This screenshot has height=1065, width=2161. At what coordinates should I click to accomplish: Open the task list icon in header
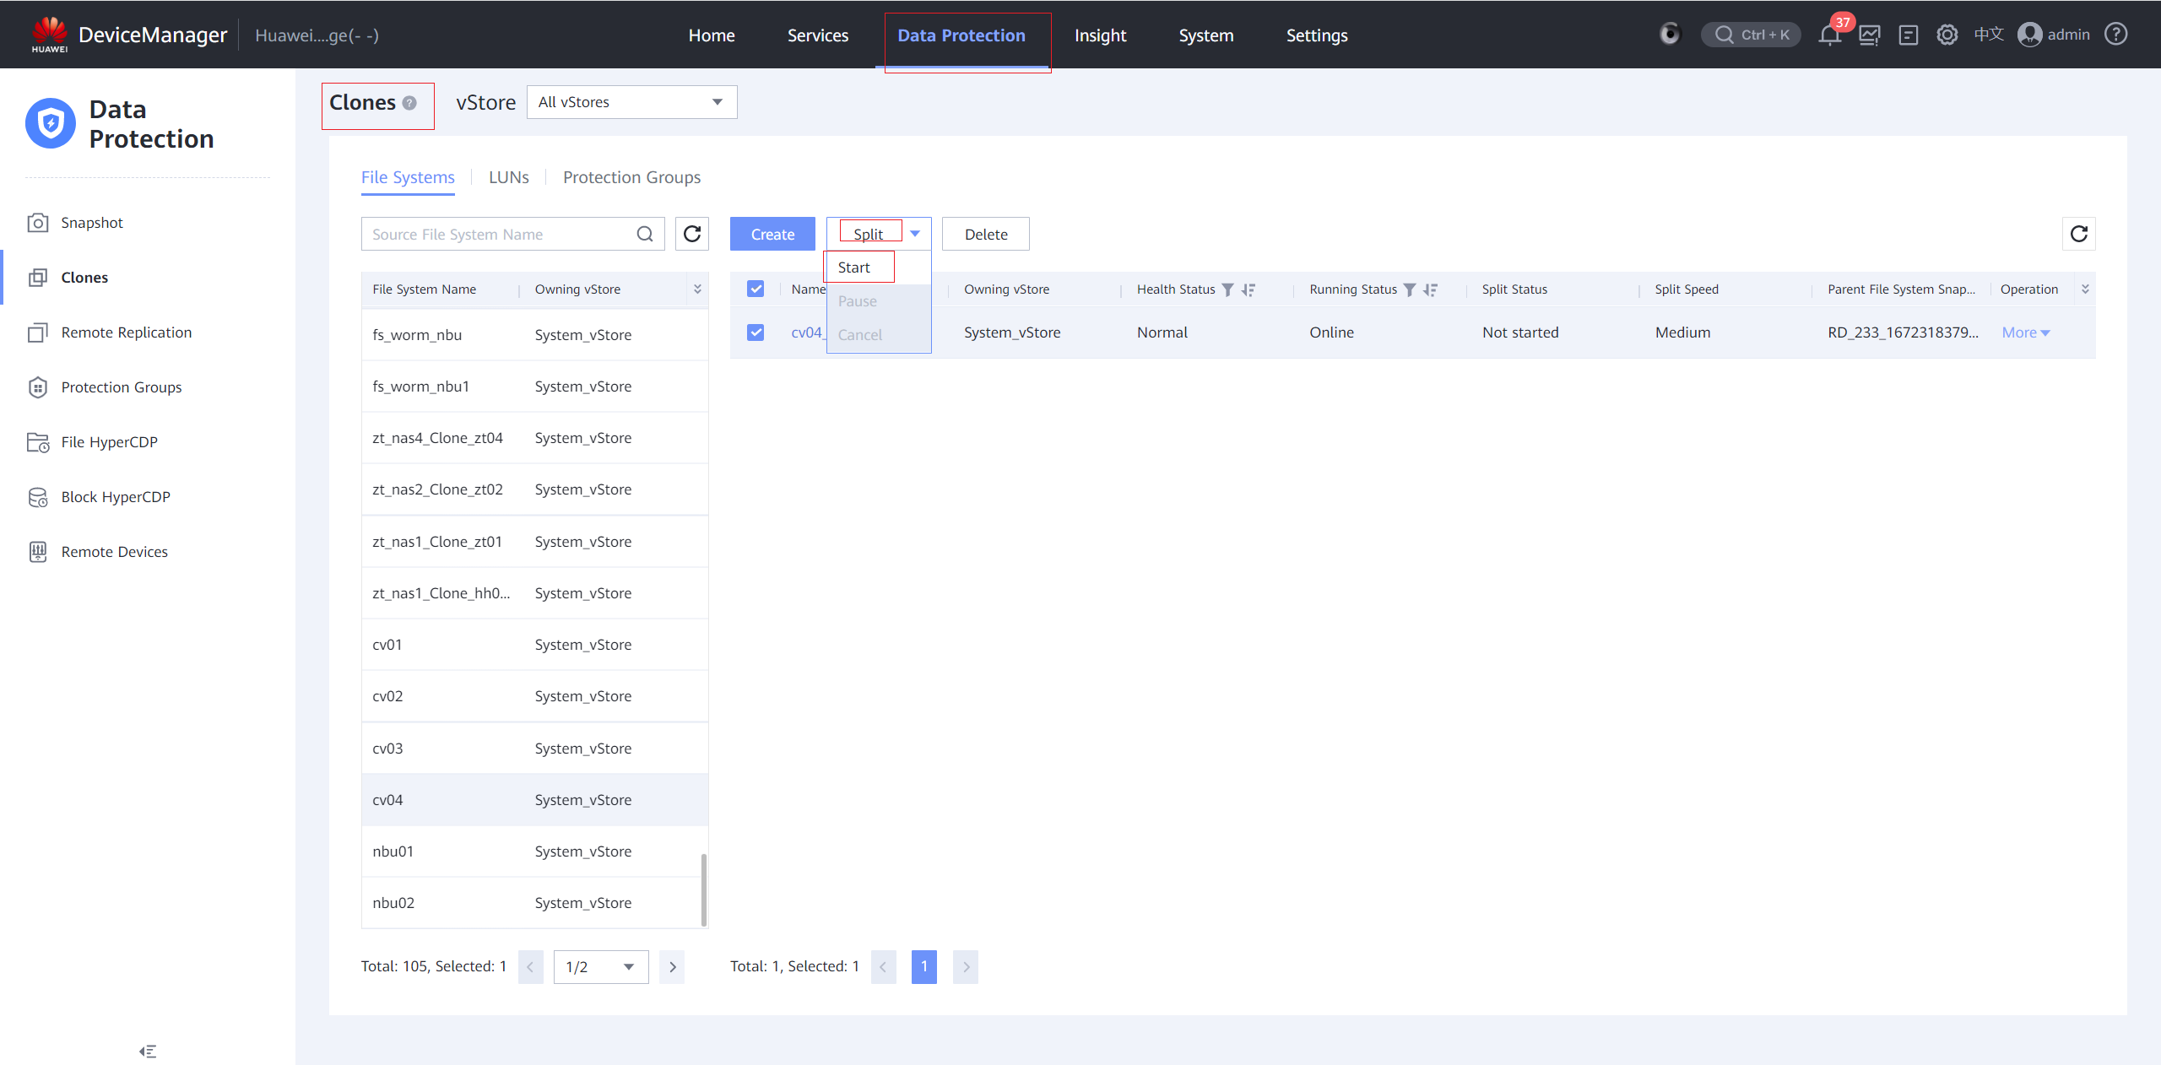1908,35
